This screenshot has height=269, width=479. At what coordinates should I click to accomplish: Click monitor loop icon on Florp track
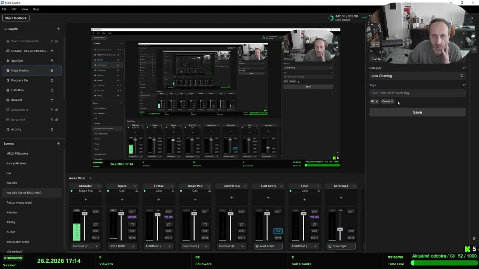(x=314, y=225)
